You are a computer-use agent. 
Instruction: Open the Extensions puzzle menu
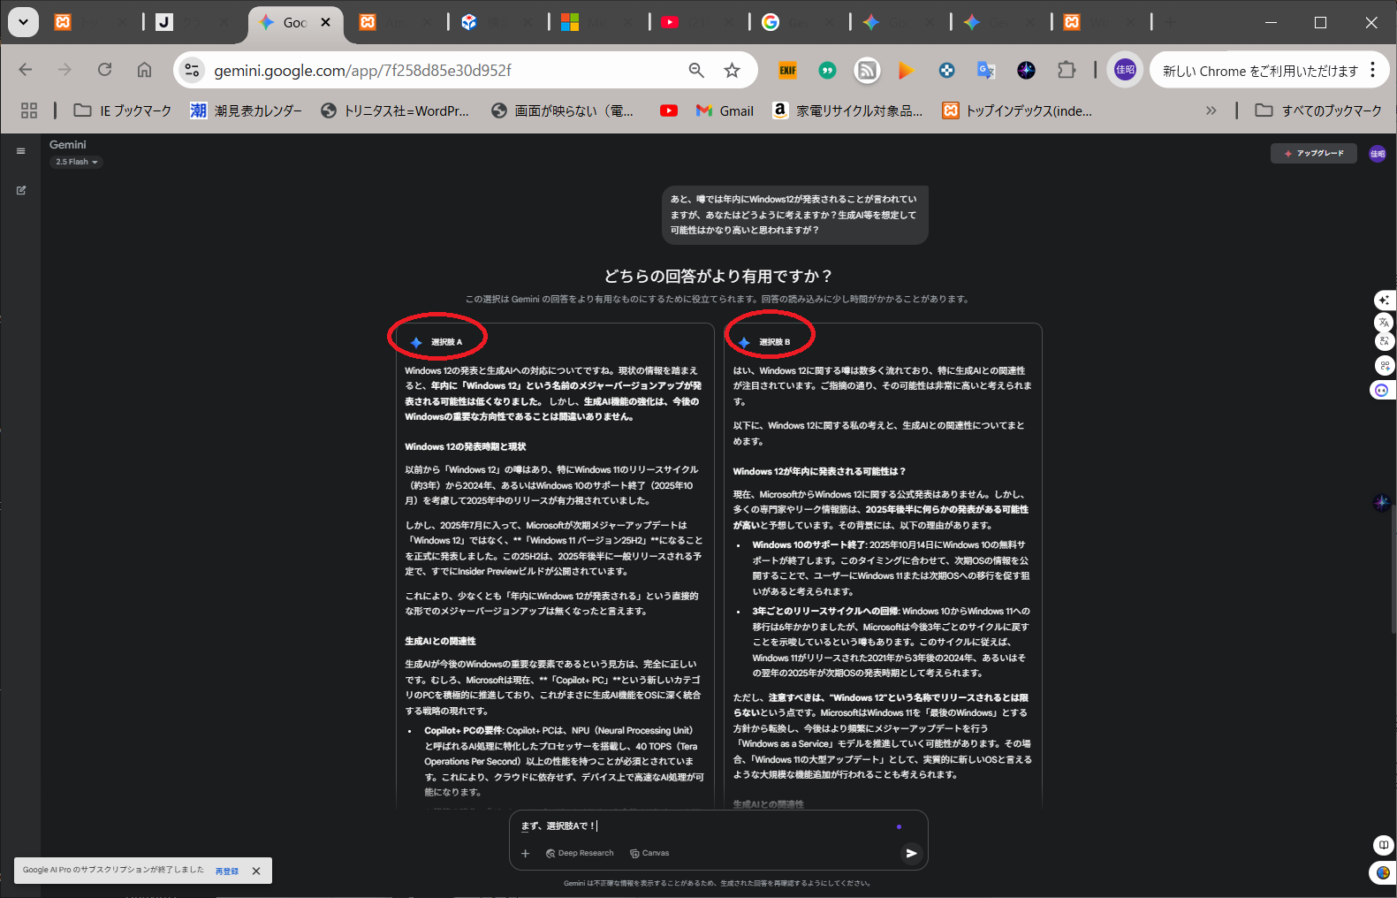tap(1067, 70)
